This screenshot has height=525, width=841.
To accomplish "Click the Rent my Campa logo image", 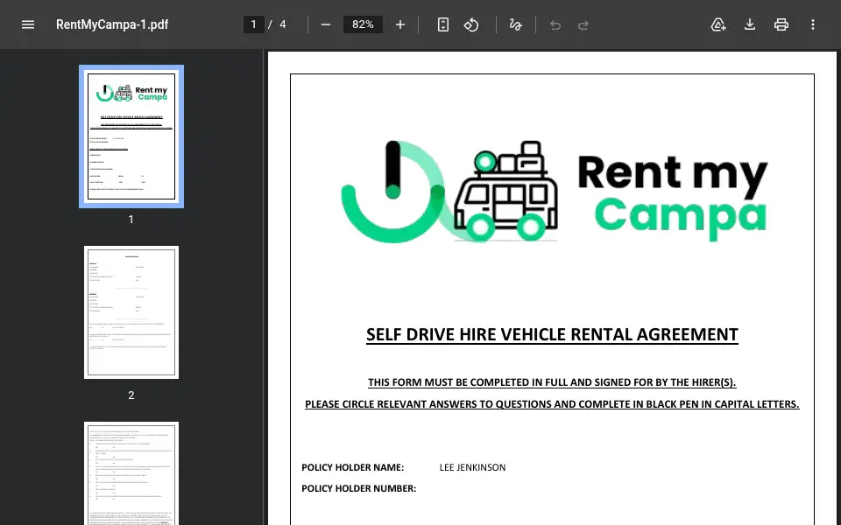I will point(555,192).
